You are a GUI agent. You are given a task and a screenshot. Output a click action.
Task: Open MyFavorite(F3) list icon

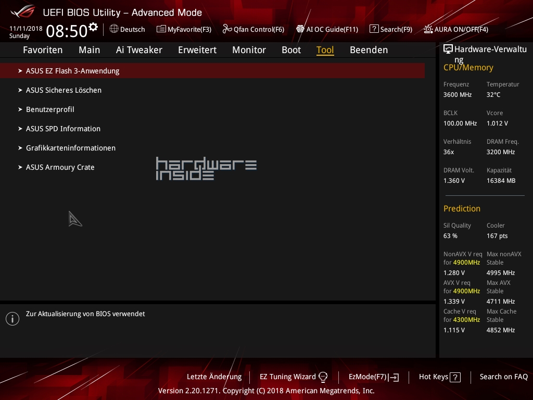coord(161,29)
